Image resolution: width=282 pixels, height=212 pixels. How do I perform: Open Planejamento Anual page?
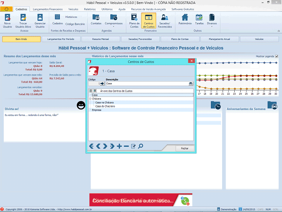click(220, 39)
